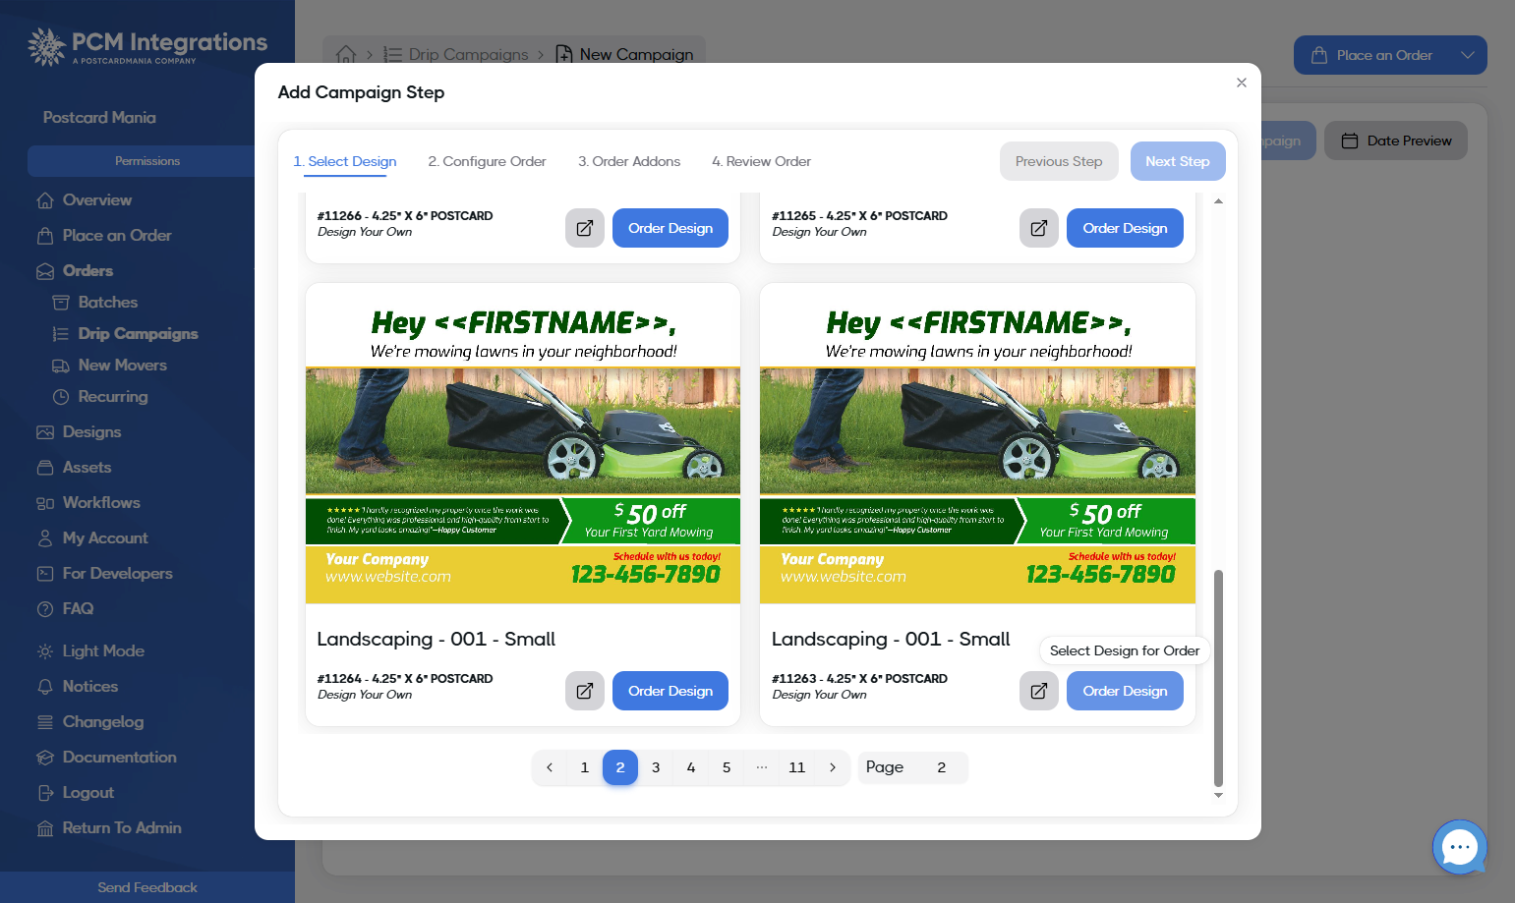Image resolution: width=1515 pixels, height=903 pixels.
Task: Expand pagination ellipsis for more pages
Action: click(x=762, y=767)
